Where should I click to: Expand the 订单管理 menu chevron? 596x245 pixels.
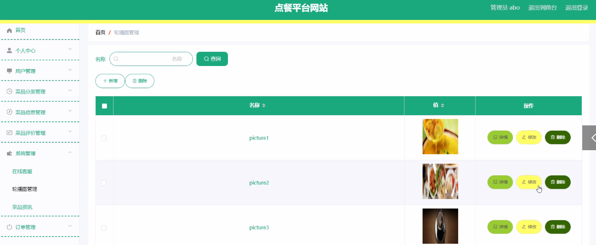pos(70,226)
